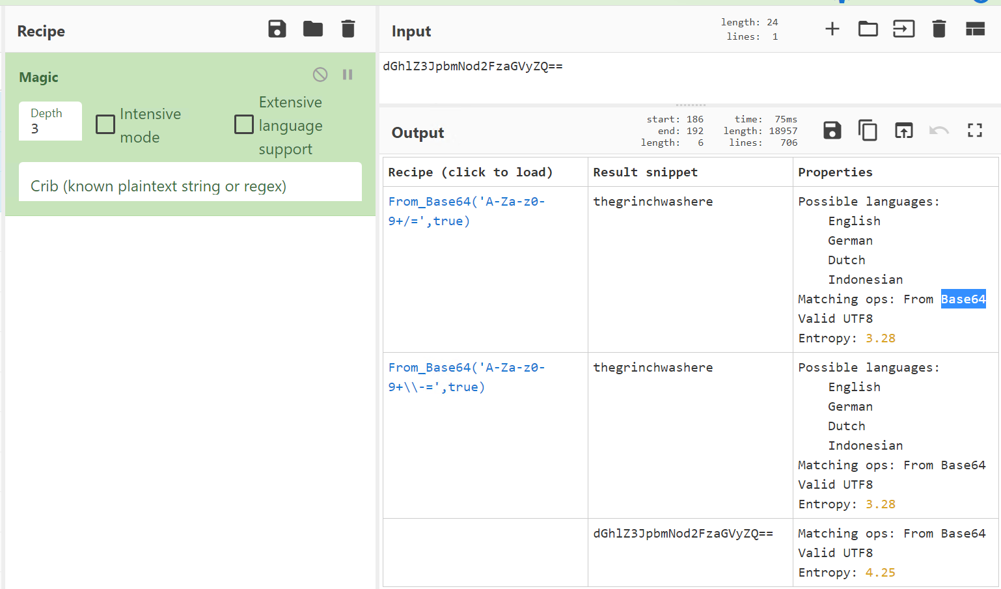This screenshot has width=1001, height=589.
Task: Clear the recipe with trash icon
Action: coord(348,29)
